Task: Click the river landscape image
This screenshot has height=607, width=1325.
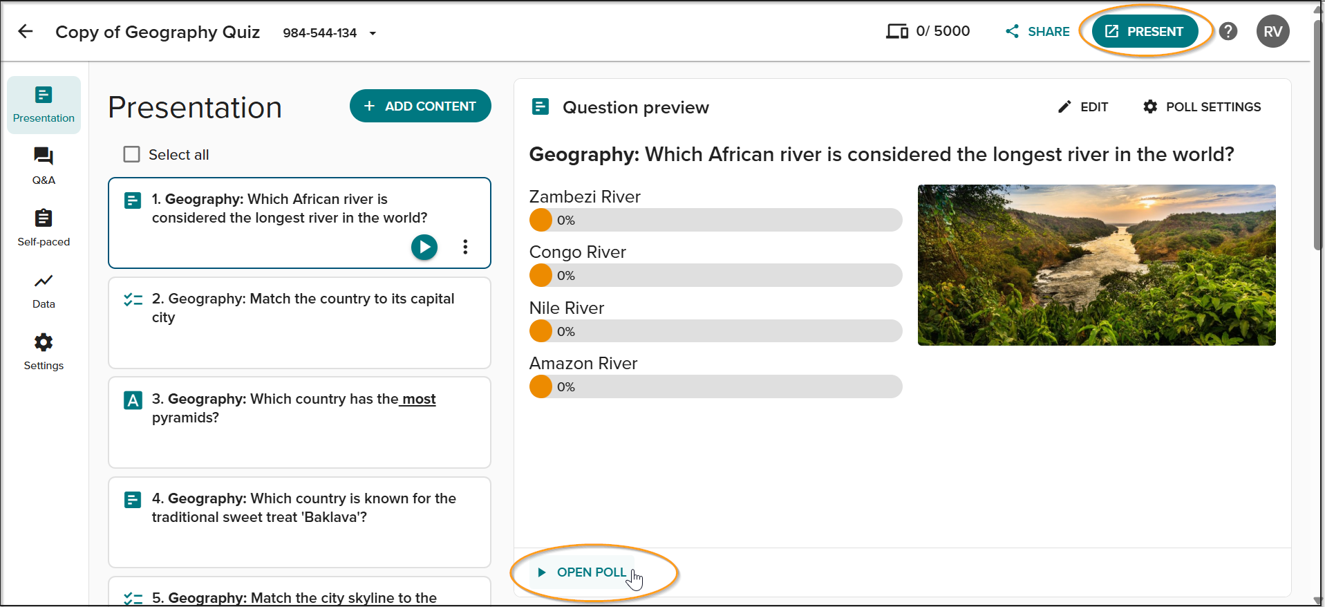Action: pos(1096,265)
